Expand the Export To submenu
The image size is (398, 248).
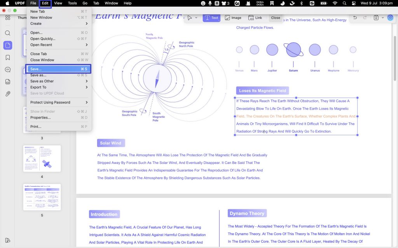(x=59, y=87)
